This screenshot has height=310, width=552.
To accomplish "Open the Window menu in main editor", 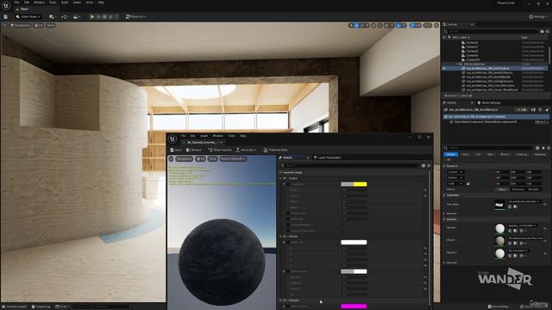I will 39,2.
